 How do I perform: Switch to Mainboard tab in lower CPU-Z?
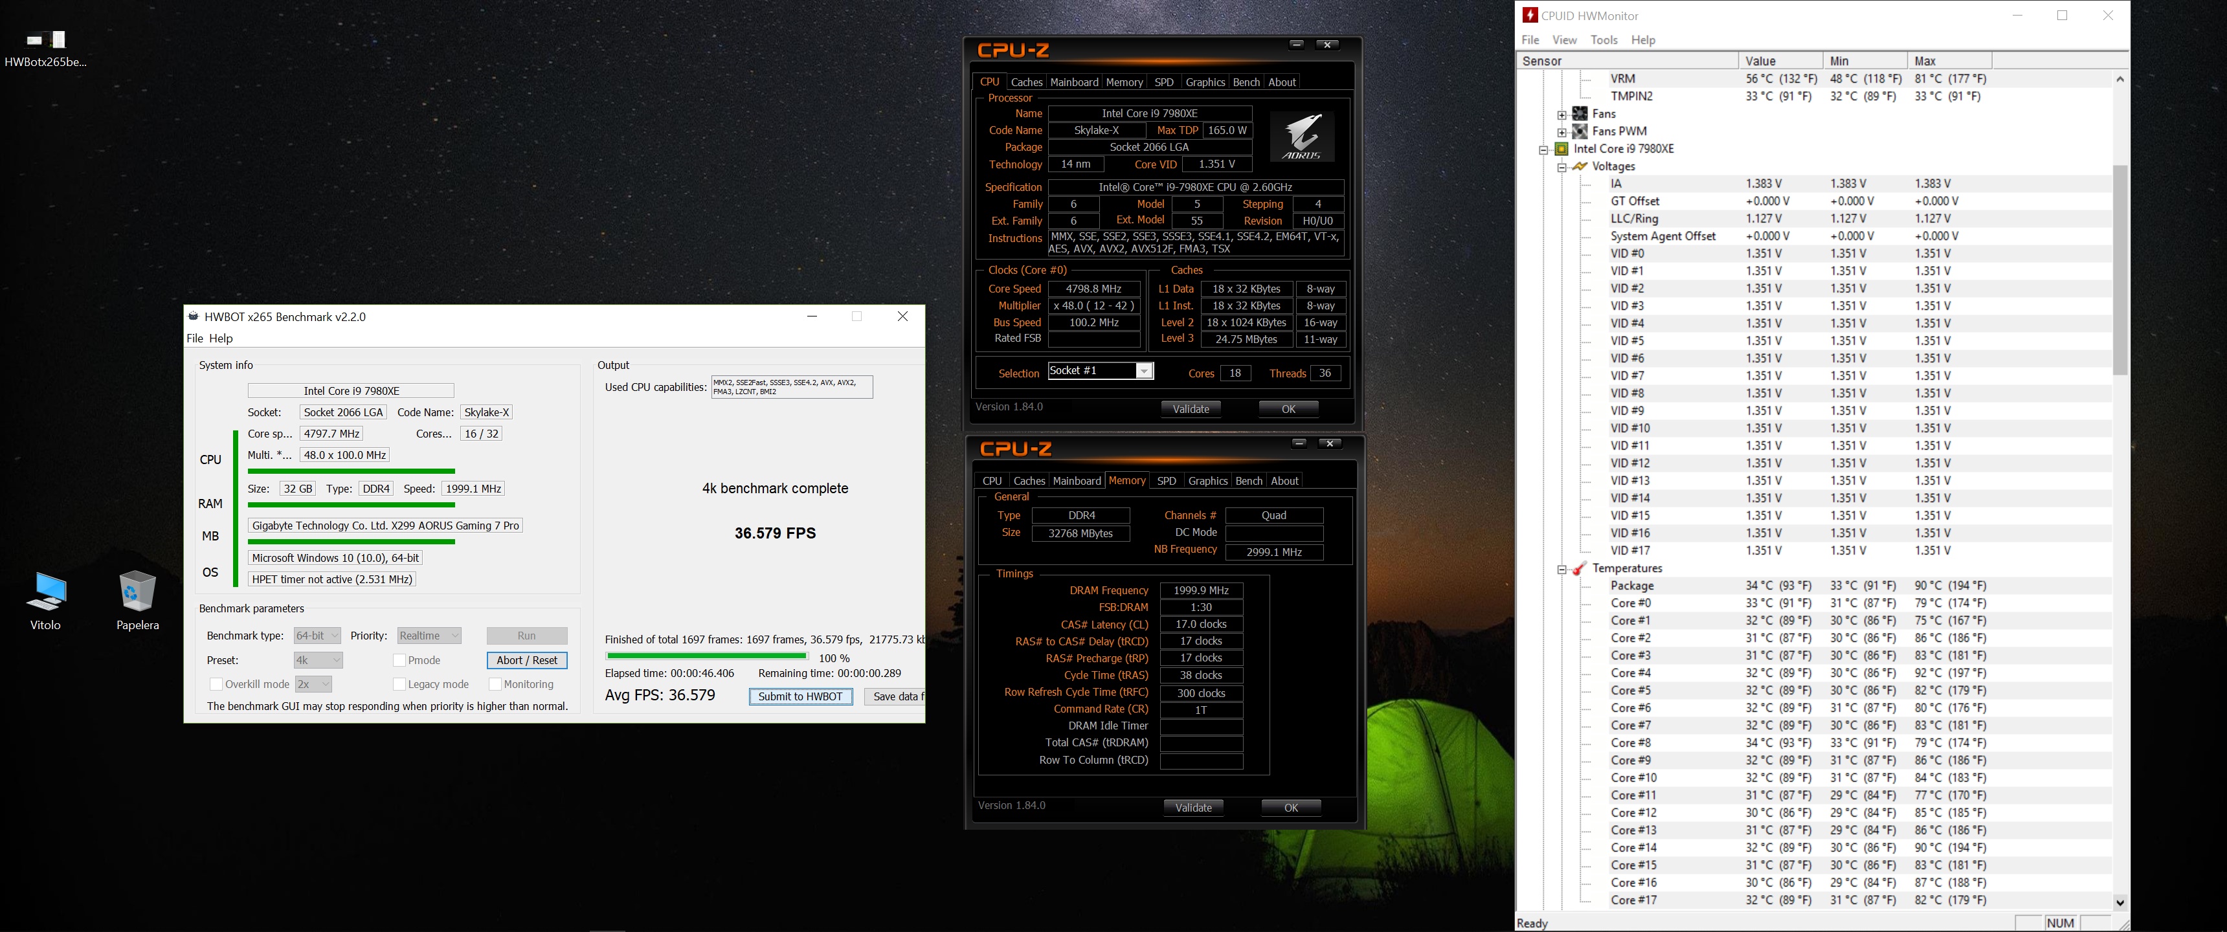1077,481
